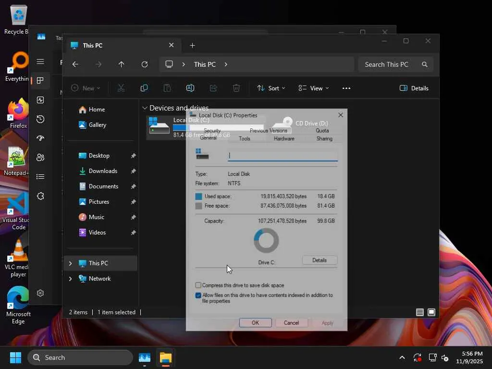Click the drive label text field
Viewport: 492px width, 369px height.
(x=283, y=156)
